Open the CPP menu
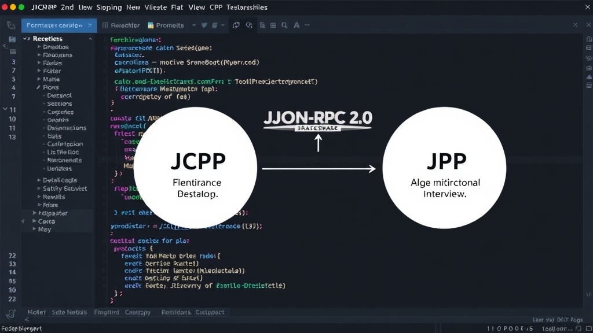Image resolution: width=593 pixels, height=333 pixels. pos(216,7)
